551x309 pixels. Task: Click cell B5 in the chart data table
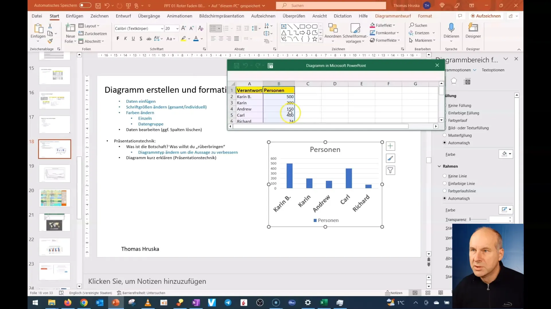[x=279, y=115]
